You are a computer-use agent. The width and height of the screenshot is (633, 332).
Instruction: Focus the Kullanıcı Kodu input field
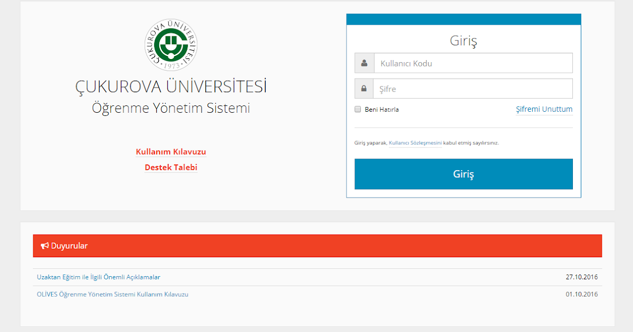pyautogui.click(x=473, y=63)
